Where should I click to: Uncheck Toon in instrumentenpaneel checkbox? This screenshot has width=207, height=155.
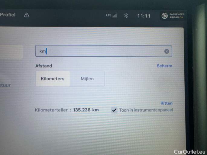[x=114, y=110]
